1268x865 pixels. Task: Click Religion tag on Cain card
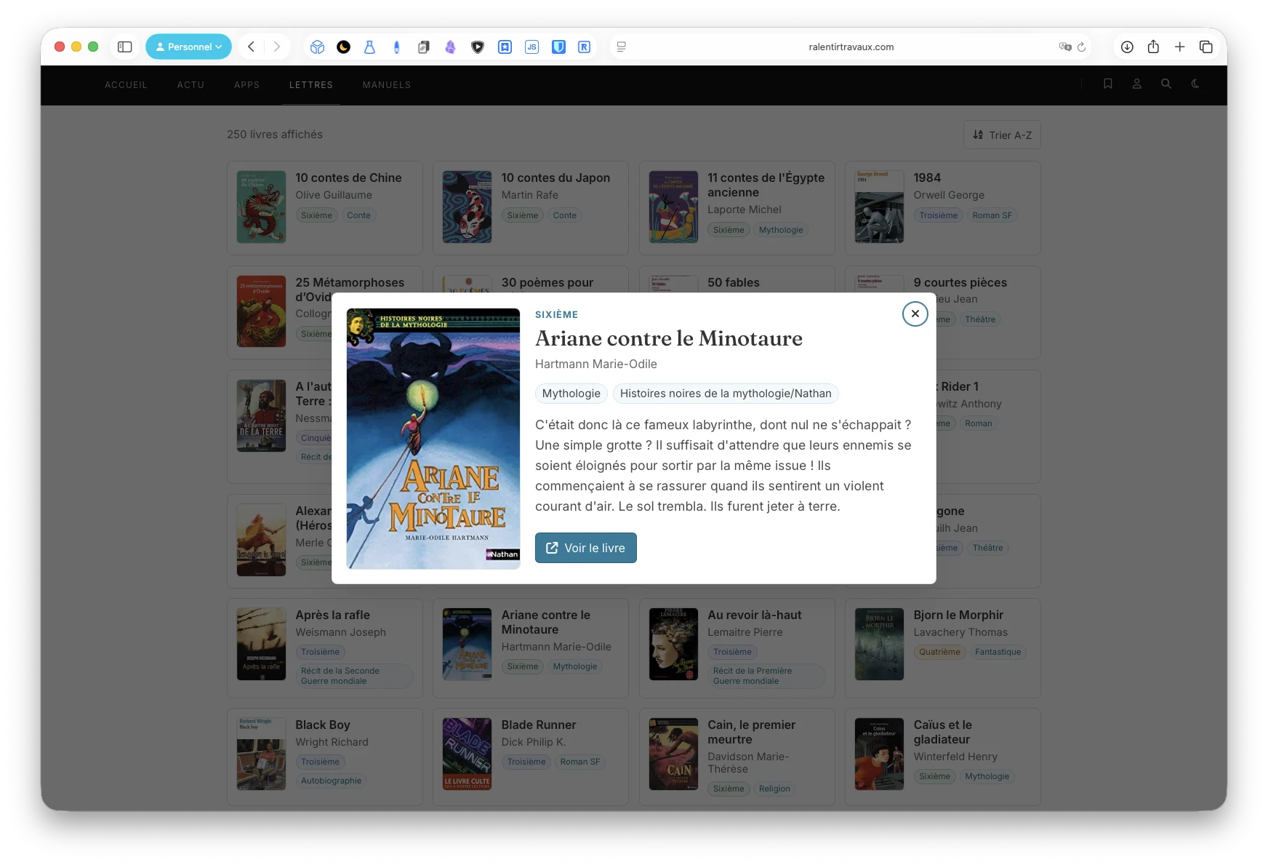[774, 789]
